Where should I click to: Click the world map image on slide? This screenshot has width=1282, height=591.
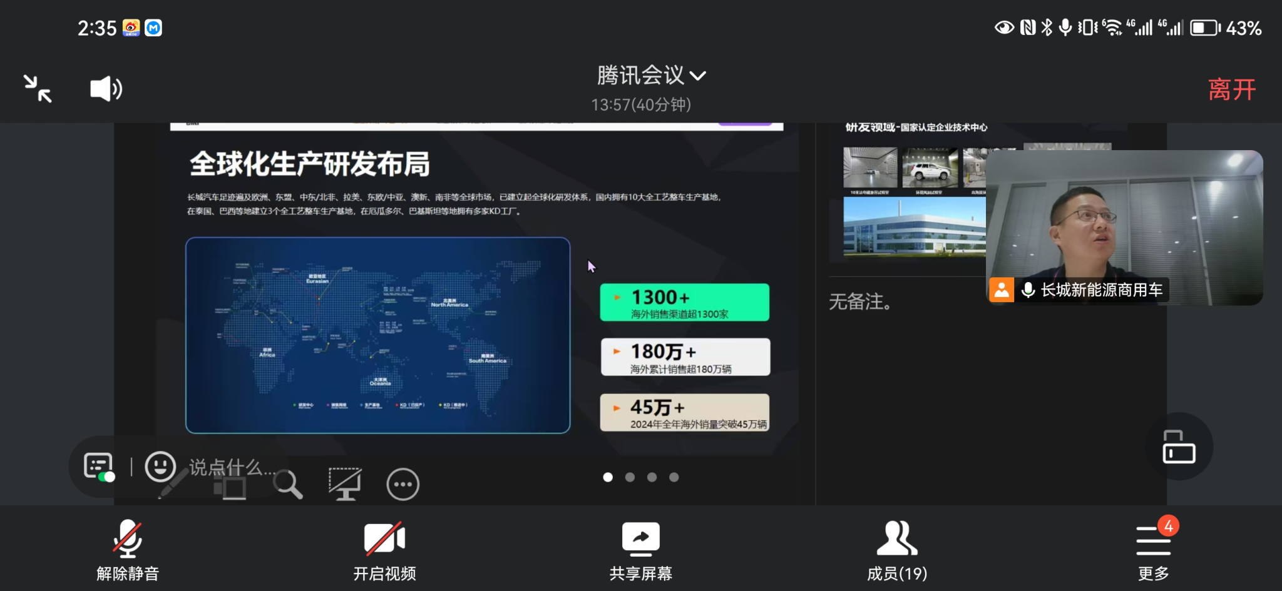point(377,335)
